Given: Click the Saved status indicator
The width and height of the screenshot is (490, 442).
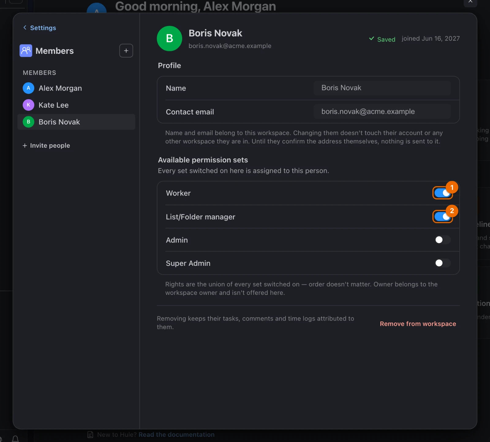Looking at the screenshot, I should (x=382, y=39).
